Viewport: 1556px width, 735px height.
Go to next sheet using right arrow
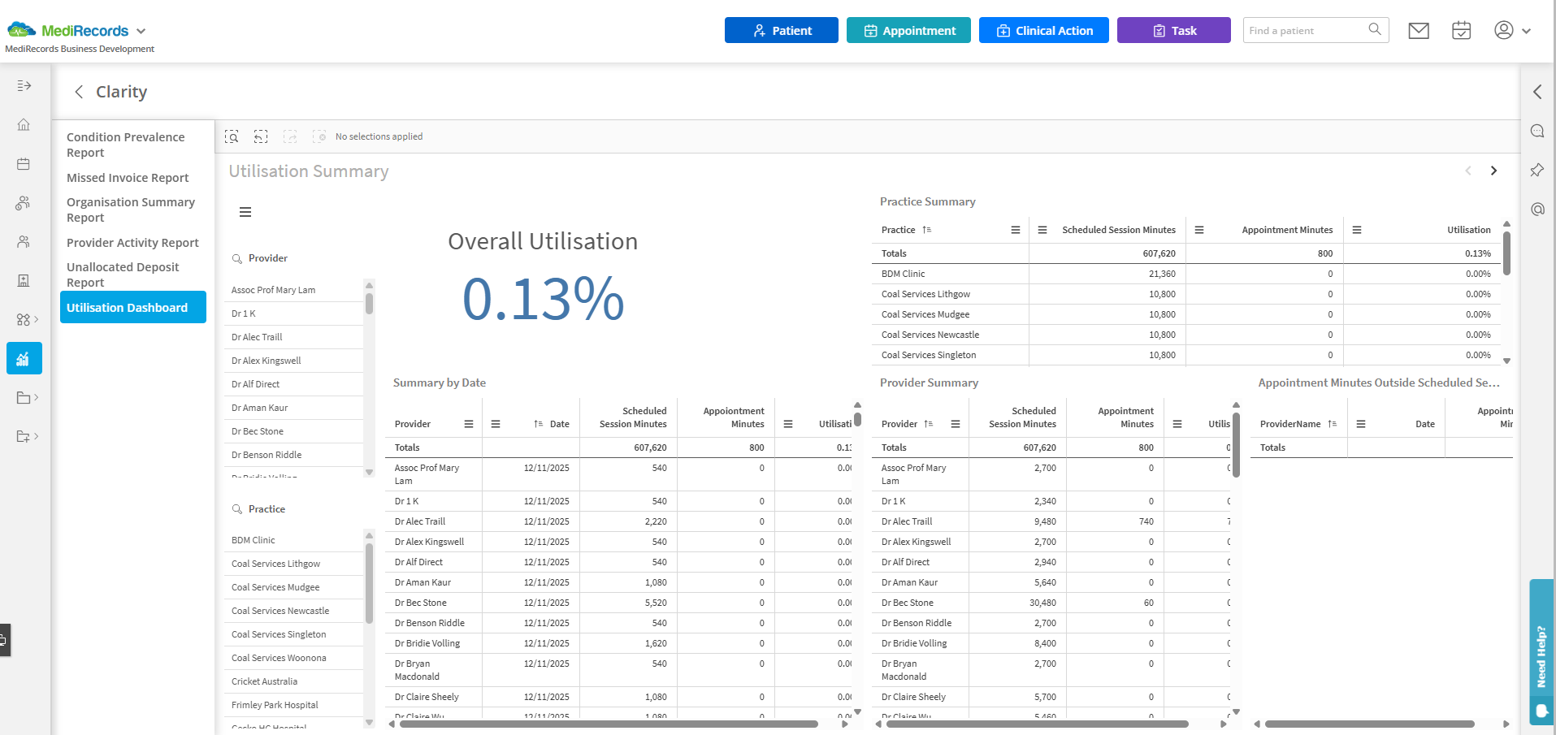[x=1493, y=171]
